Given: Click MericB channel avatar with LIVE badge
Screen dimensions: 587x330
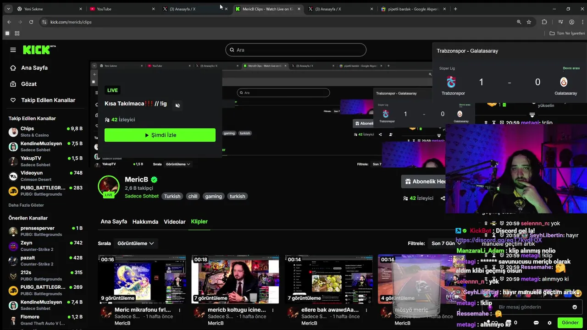Looking at the screenshot, I should point(109,187).
